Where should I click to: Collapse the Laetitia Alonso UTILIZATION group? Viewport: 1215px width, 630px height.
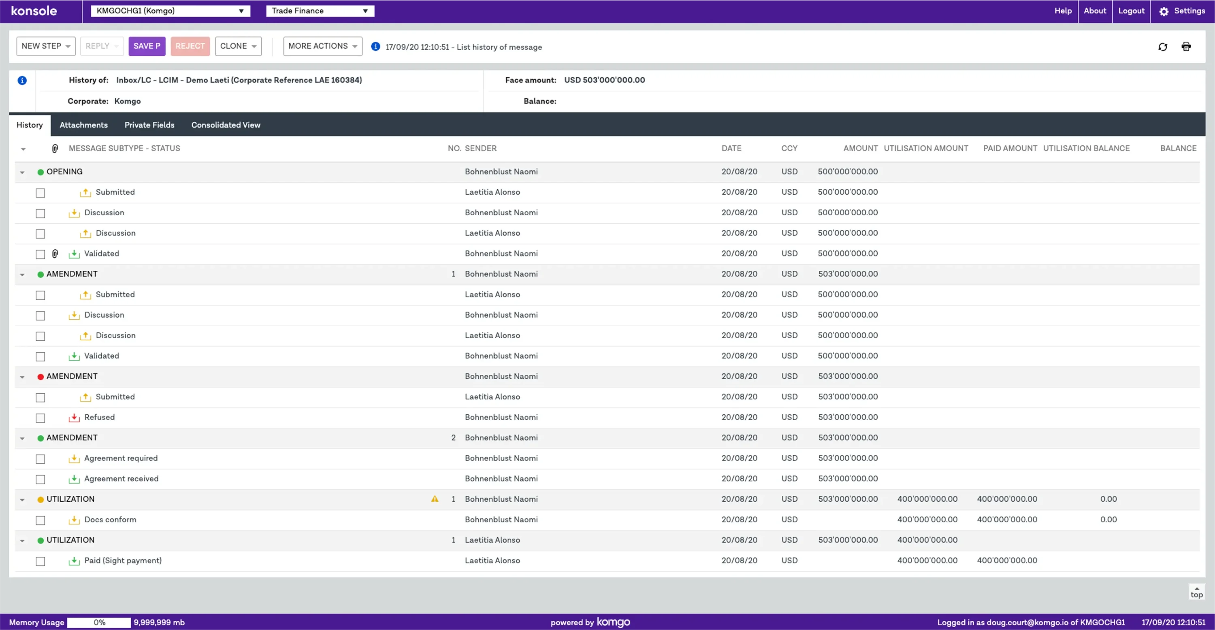click(22, 541)
